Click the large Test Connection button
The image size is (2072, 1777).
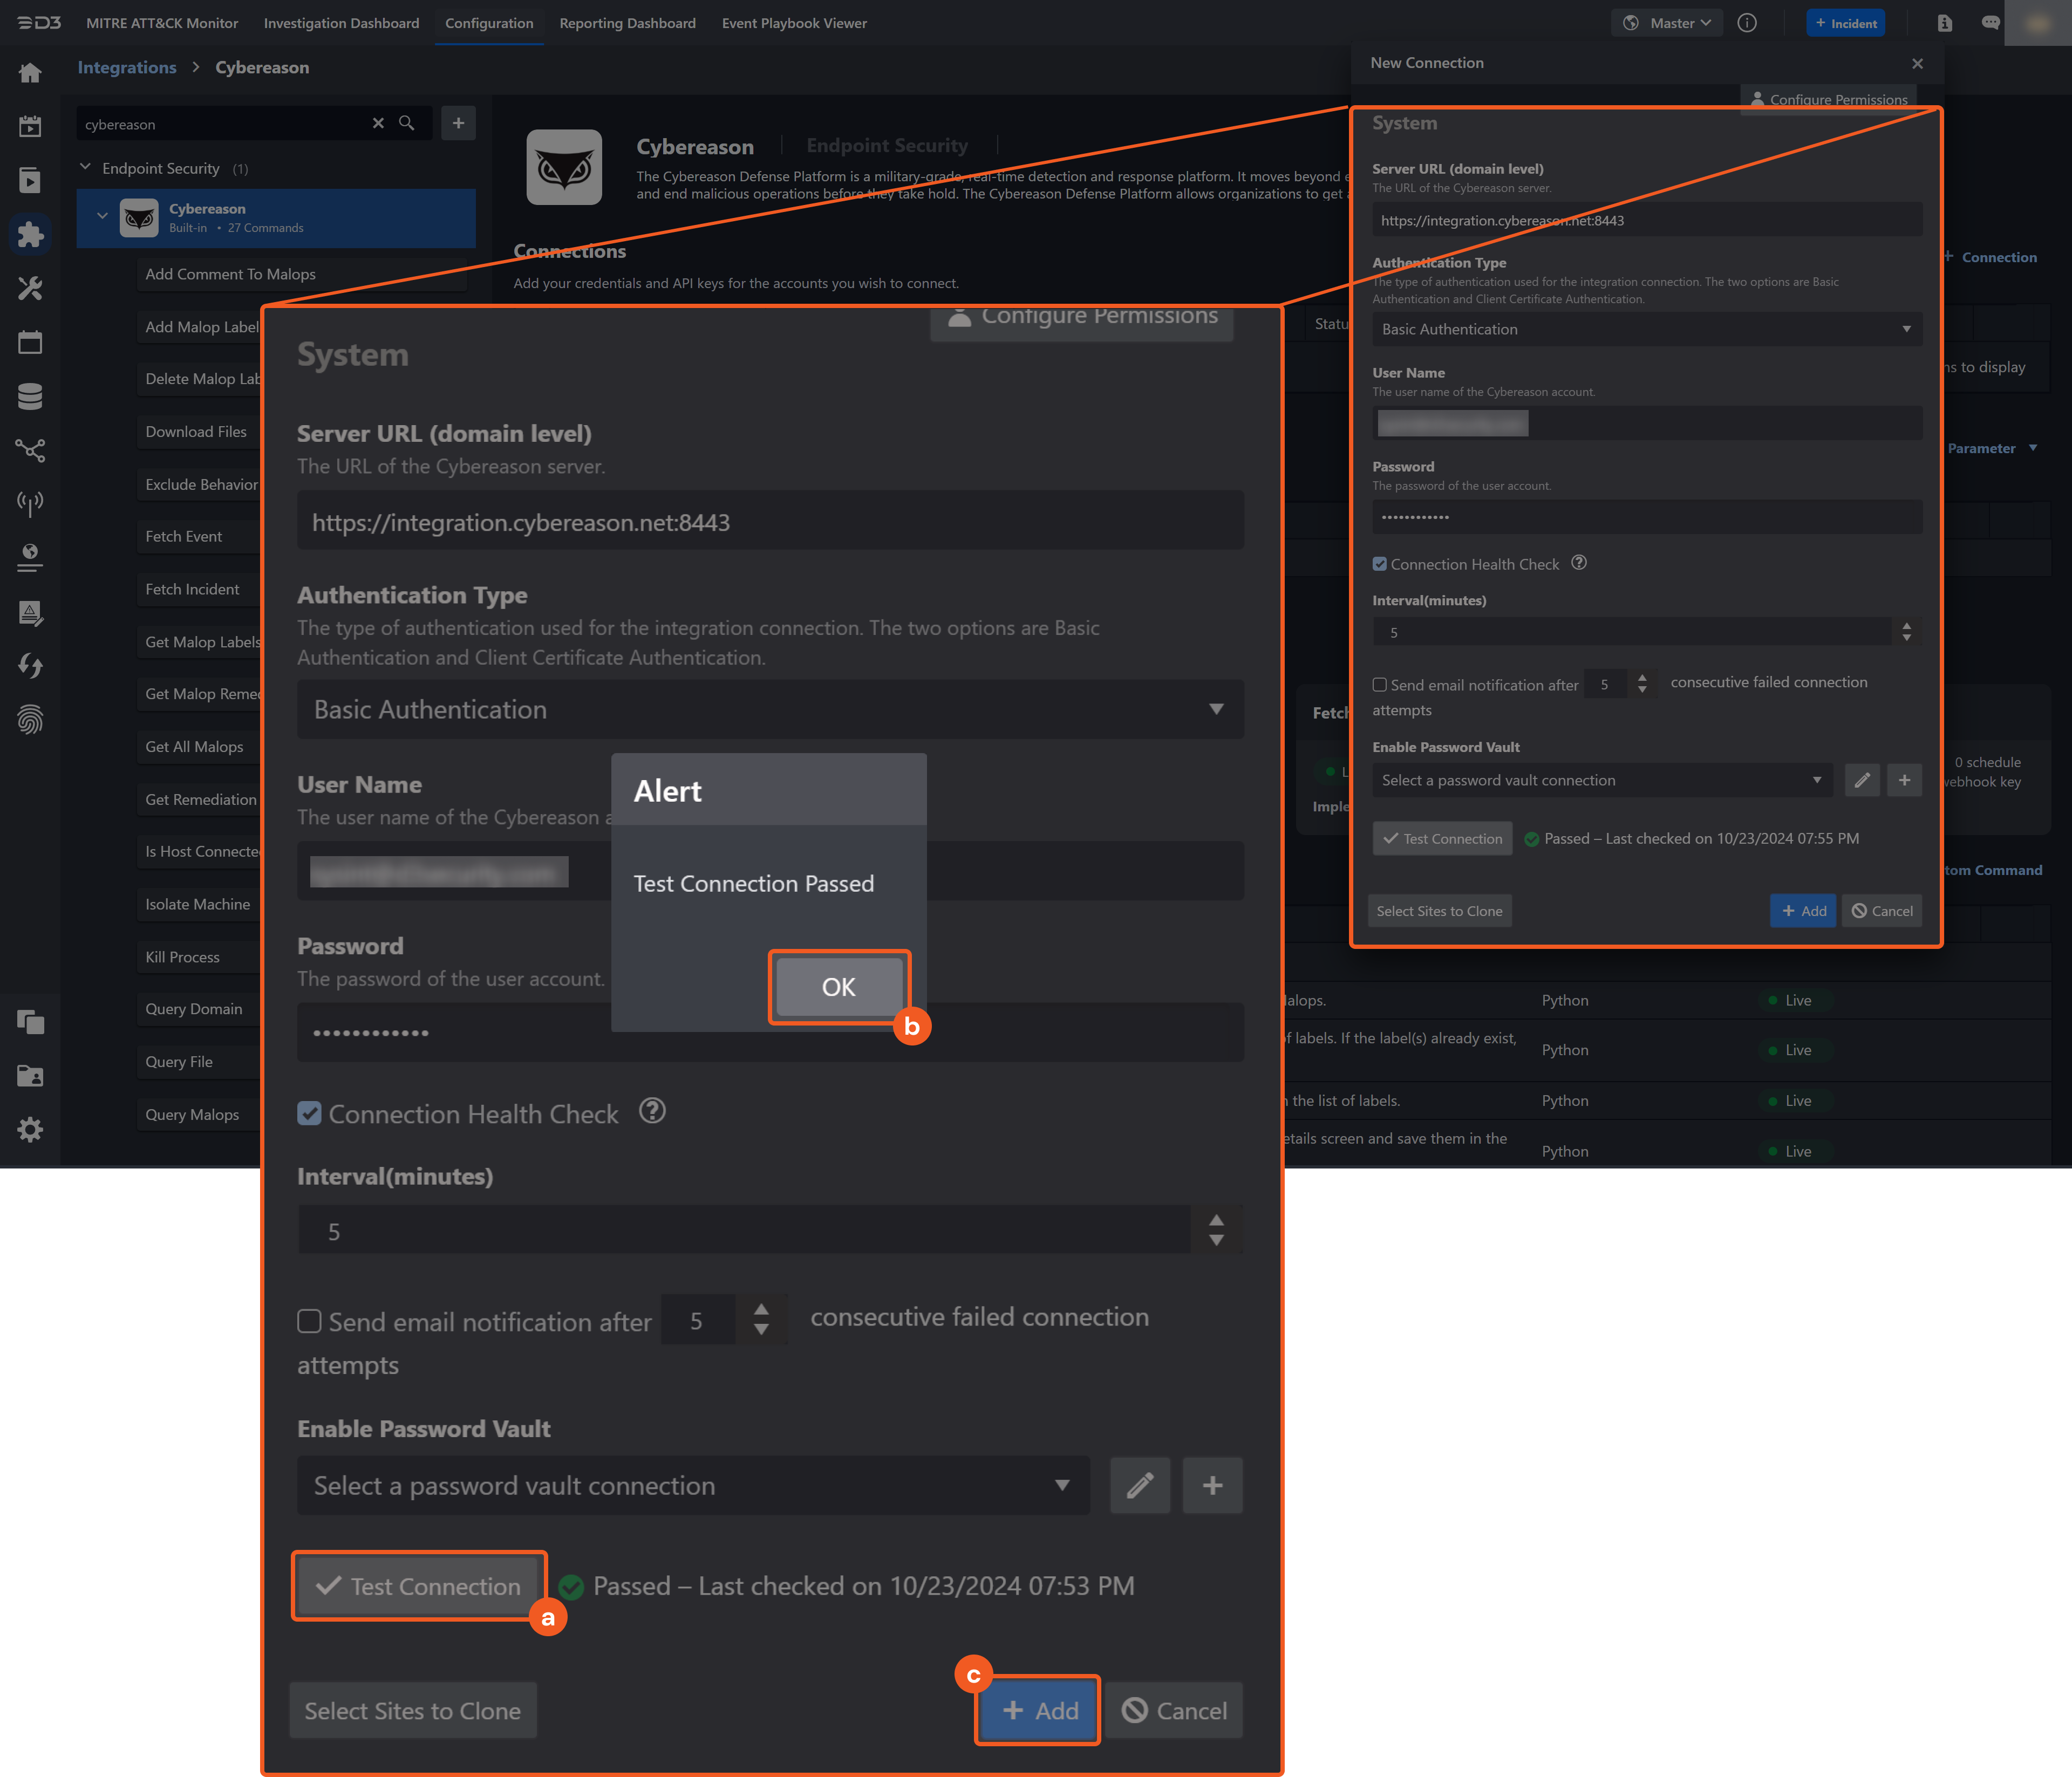pyautogui.click(x=419, y=1586)
